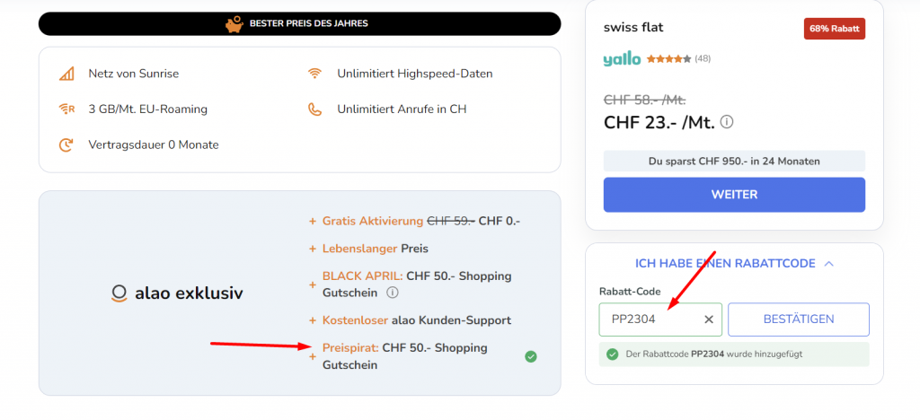Image resolution: width=920 pixels, height=420 pixels.
Task: Click the Wi-Fi icon for unlimited highspeed data
Action: click(x=314, y=74)
